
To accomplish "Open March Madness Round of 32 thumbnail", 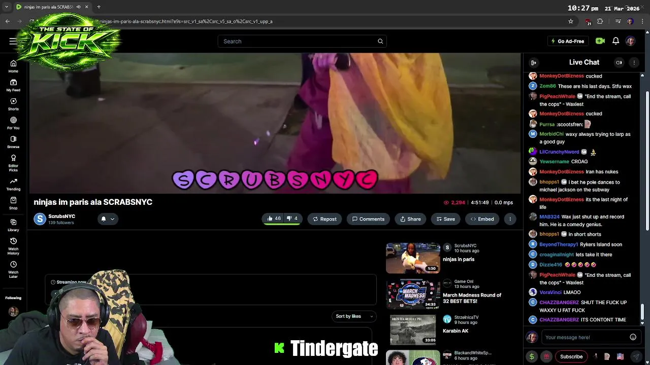I will [413, 294].
